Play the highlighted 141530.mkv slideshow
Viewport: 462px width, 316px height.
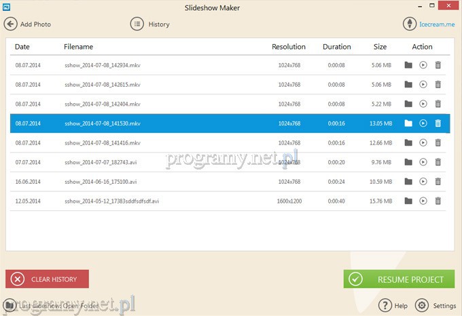(x=423, y=123)
